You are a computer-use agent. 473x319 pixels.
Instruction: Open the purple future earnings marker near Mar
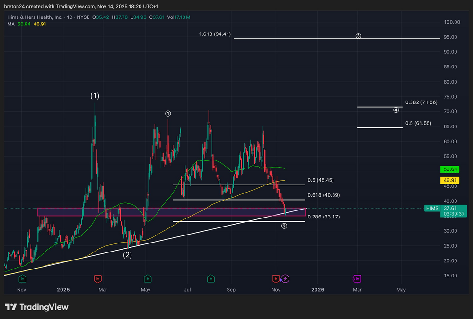pos(357,278)
